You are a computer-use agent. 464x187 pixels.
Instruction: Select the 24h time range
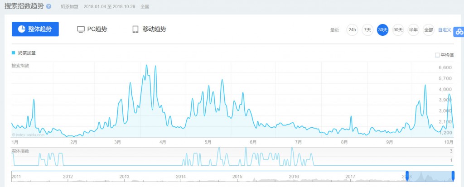(352, 30)
